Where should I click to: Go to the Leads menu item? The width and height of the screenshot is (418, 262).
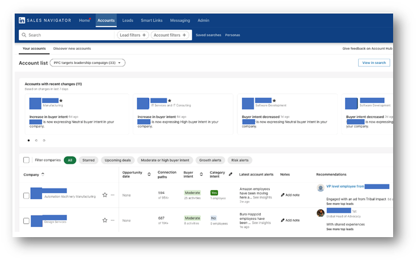[127, 20]
